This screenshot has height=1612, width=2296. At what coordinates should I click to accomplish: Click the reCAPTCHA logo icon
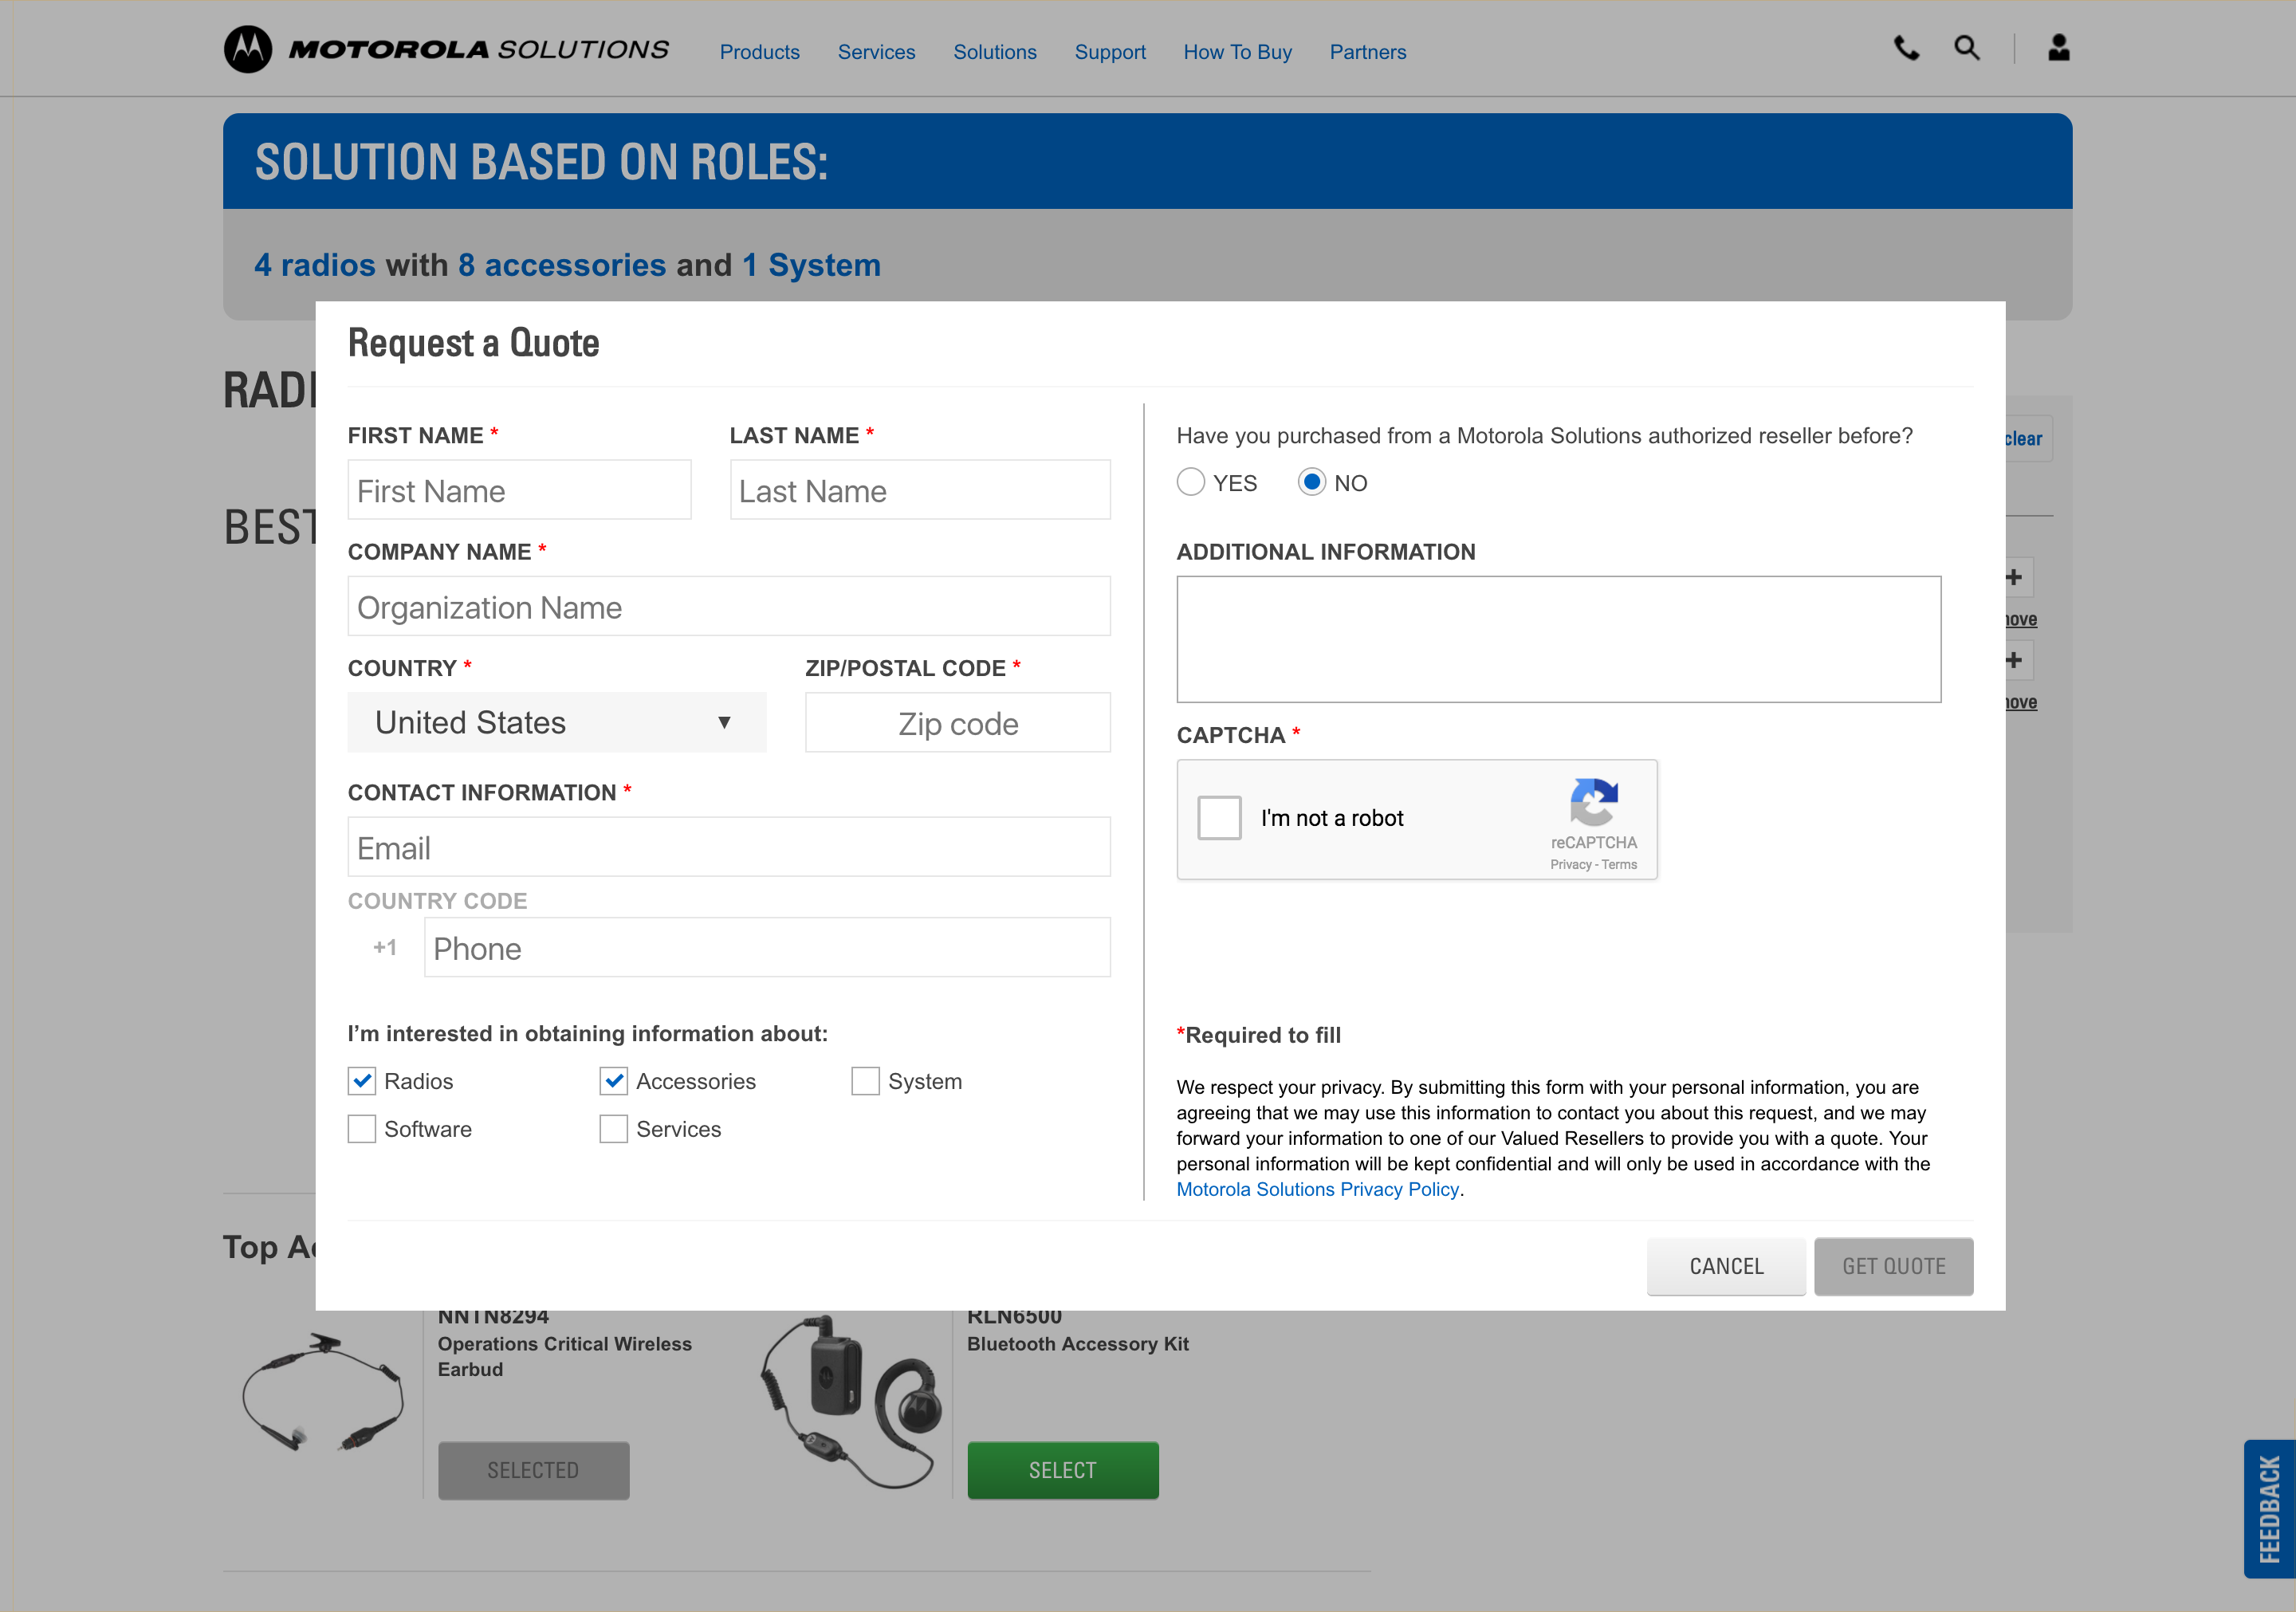(1594, 802)
